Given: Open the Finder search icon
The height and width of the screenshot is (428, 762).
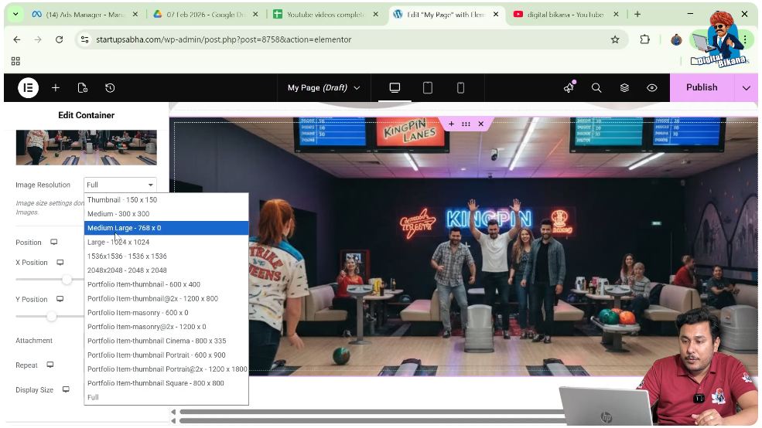Looking at the screenshot, I should click(596, 87).
